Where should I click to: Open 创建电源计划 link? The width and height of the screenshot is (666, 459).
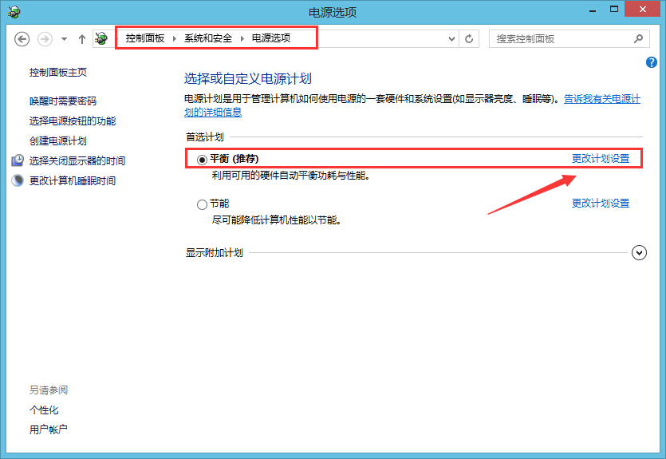click(x=58, y=141)
